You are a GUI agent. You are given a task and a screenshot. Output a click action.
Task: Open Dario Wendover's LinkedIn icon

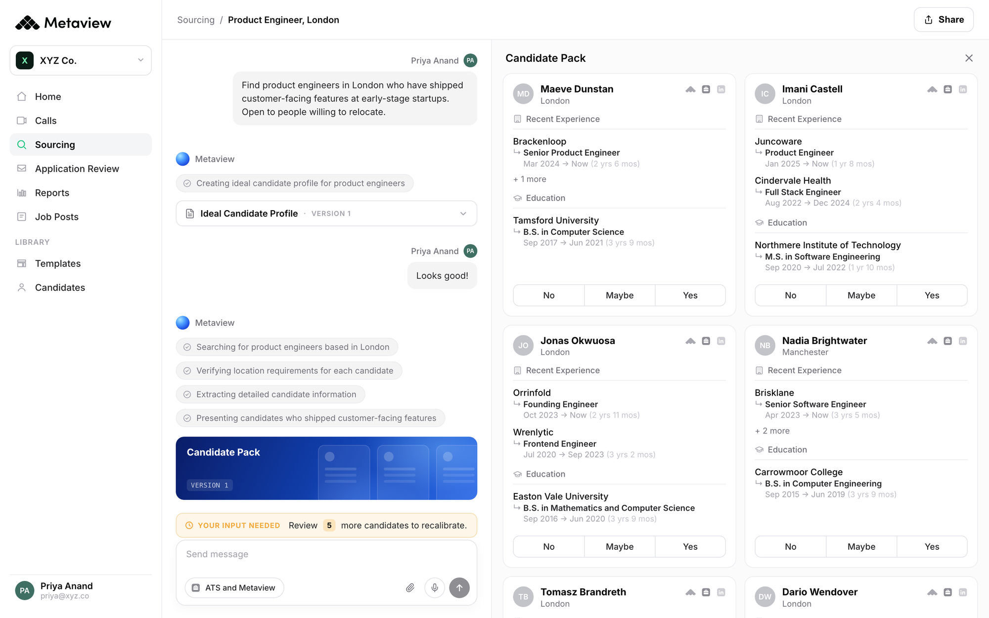click(963, 592)
